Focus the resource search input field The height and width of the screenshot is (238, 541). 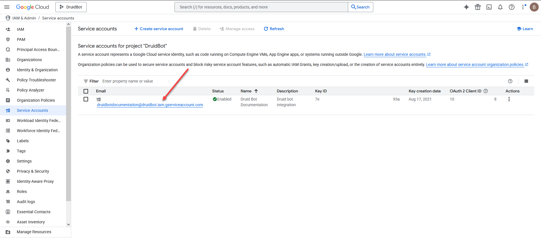tap(261, 7)
